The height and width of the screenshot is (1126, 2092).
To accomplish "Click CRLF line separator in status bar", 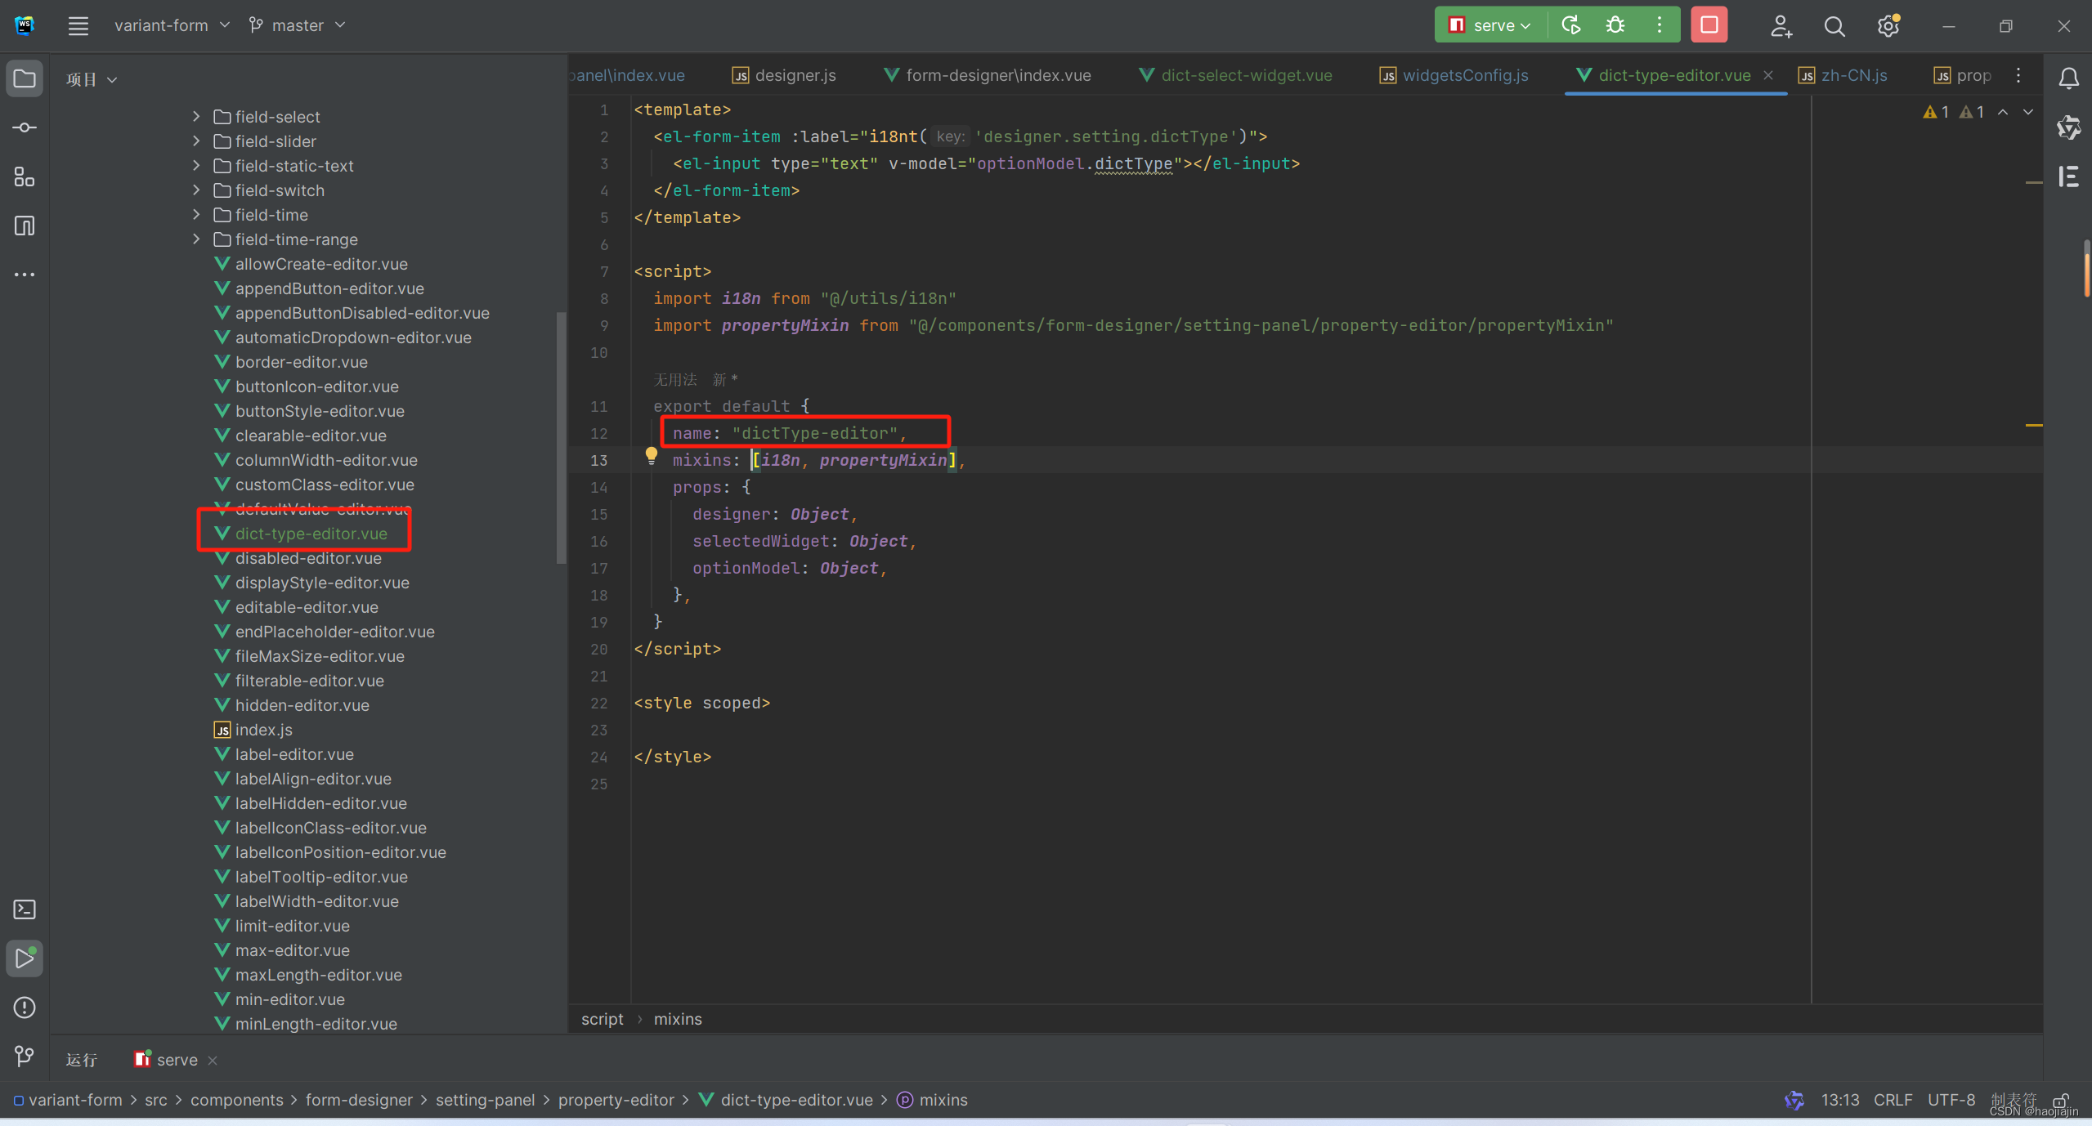I will (1893, 1100).
